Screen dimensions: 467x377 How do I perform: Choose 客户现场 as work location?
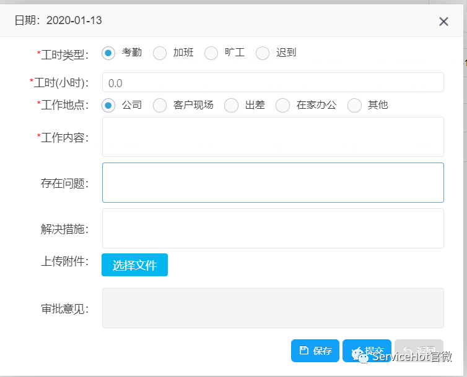[x=160, y=105]
